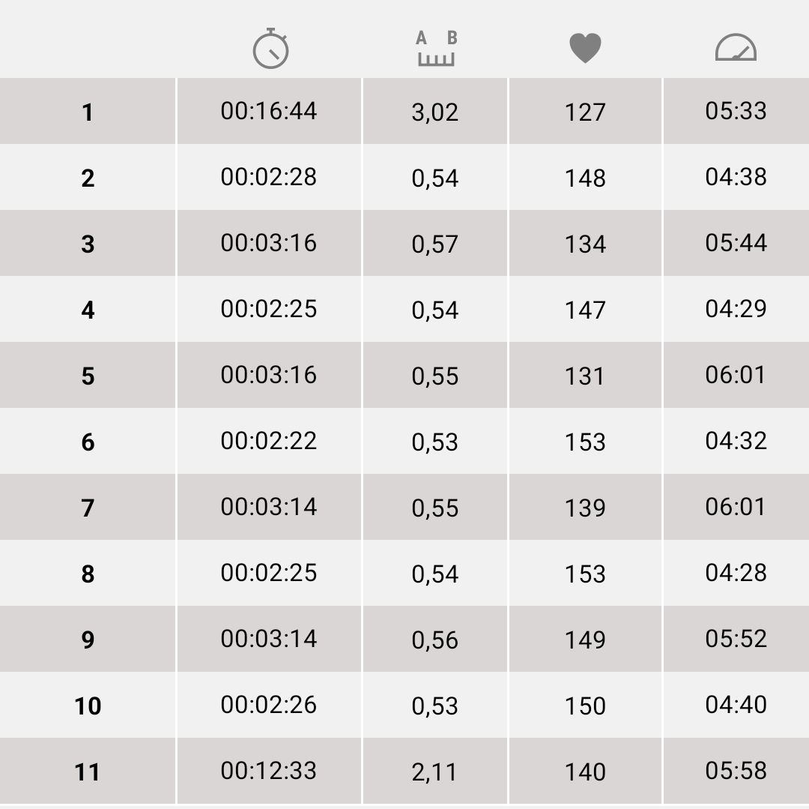The image size is (809, 809).
Task: Click the heart rate column icon
Action: pos(585,48)
